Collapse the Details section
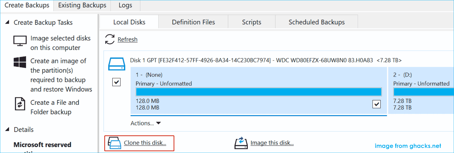 pyautogui.click(x=7, y=129)
